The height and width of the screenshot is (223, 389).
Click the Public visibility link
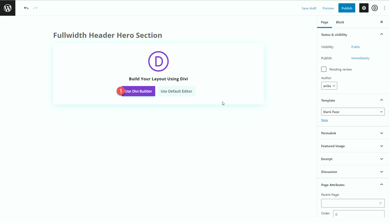(x=355, y=47)
